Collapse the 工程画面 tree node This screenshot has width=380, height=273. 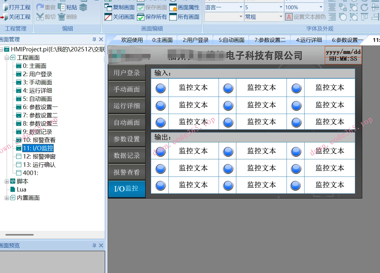point(7,58)
